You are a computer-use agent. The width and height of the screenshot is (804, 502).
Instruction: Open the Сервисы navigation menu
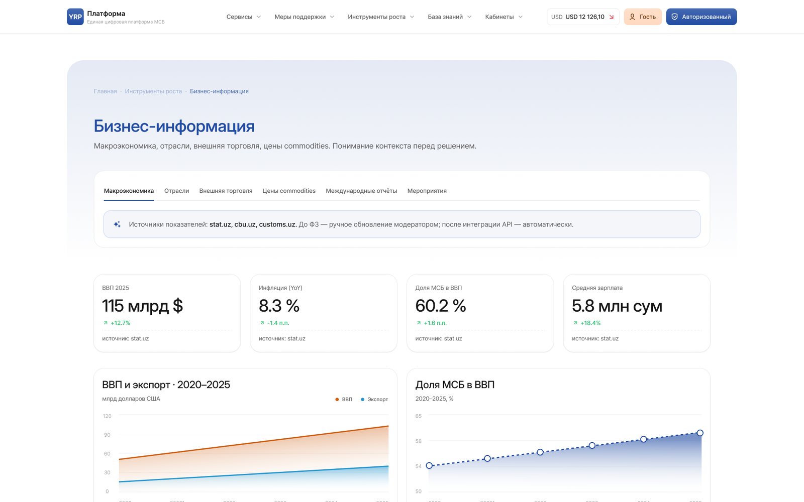[x=244, y=17]
